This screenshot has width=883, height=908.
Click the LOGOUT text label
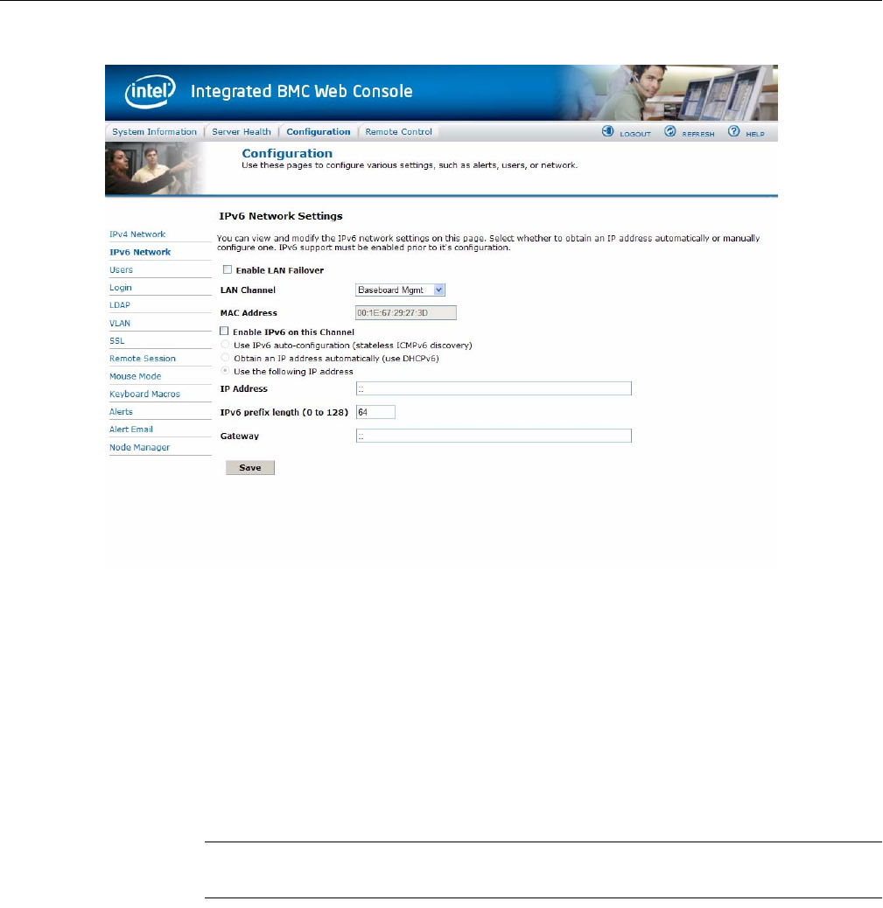click(635, 134)
